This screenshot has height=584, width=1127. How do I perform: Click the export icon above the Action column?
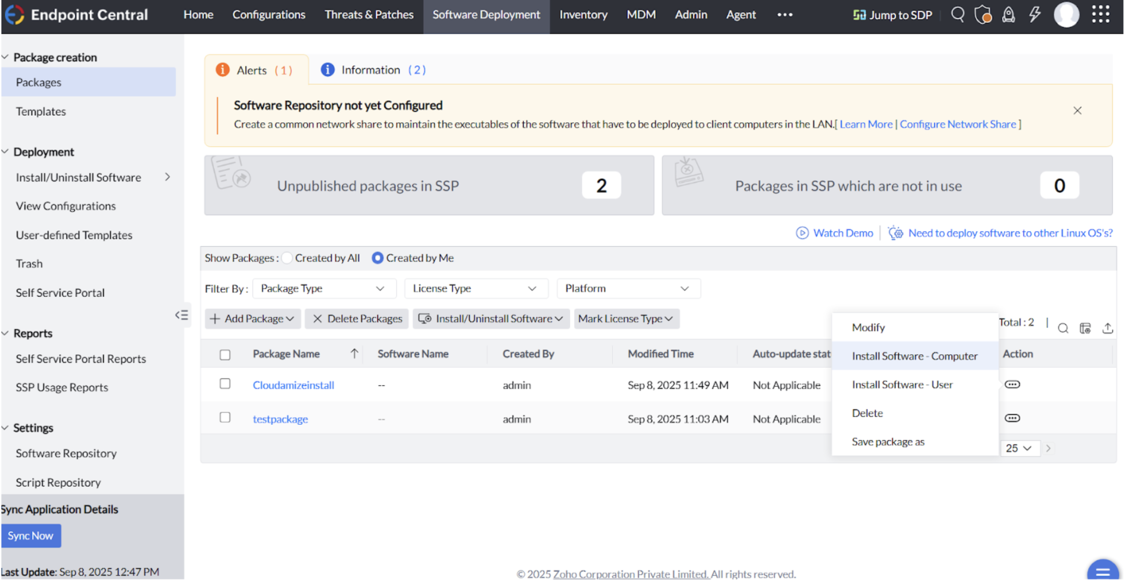[1107, 328]
